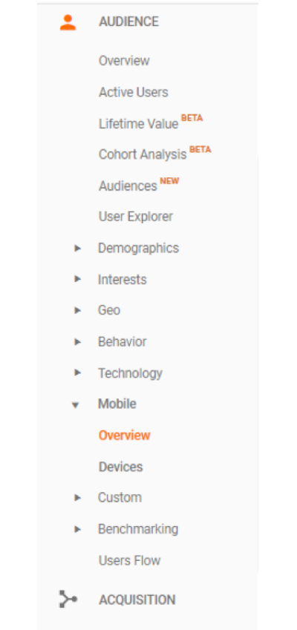Click the Acquisition branching arrows icon

[68, 599]
